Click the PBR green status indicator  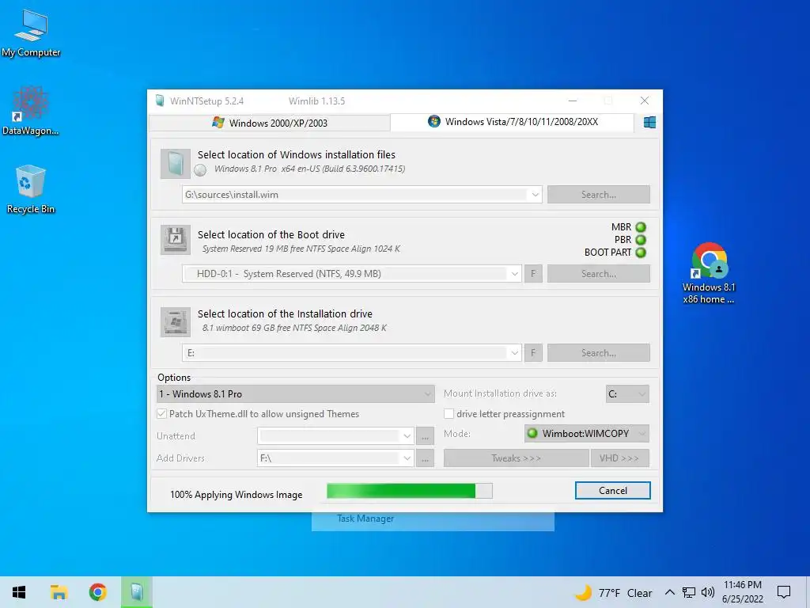tap(641, 240)
